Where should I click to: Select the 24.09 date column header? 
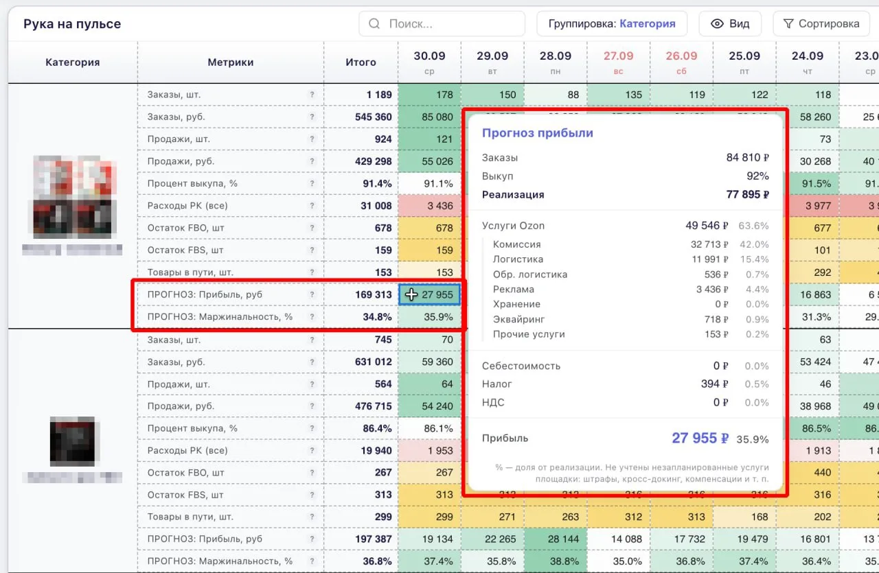(x=808, y=62)
